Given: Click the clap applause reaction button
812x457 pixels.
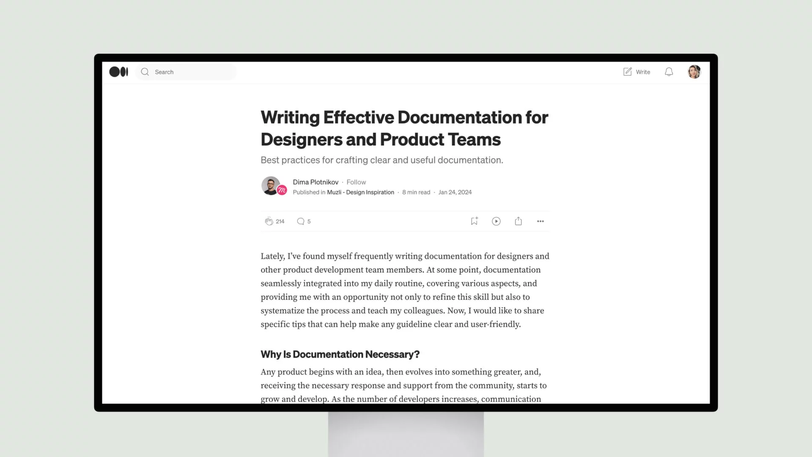Looking at the screenshot, I should tap(269, 221).
